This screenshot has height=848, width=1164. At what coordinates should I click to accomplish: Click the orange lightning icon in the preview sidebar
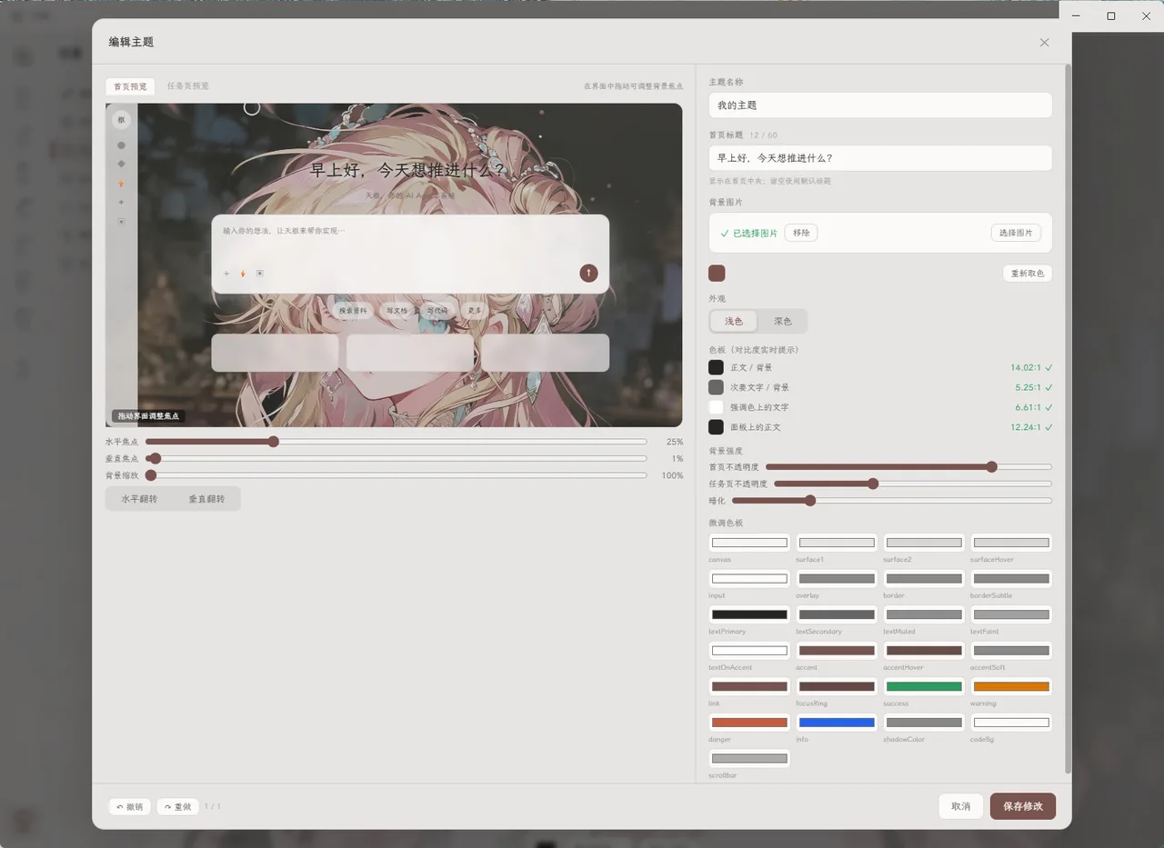click(x=121, y=184)
